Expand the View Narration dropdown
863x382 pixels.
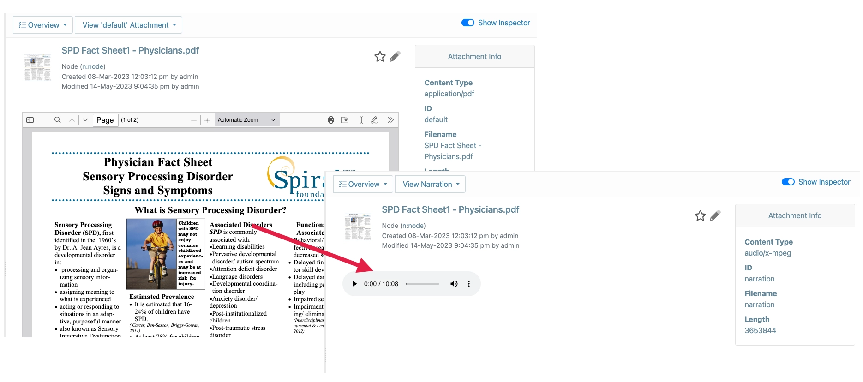431,185
